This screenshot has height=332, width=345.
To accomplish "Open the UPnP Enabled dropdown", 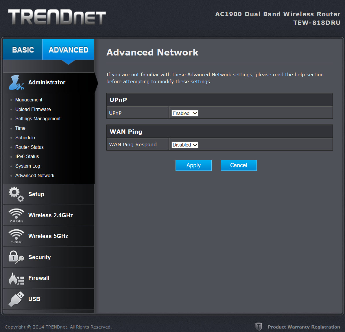I will coord(185,113).
